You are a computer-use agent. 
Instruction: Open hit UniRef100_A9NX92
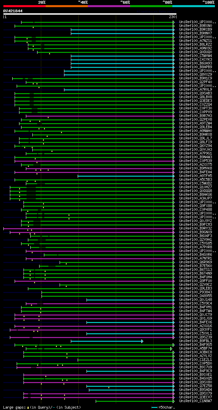[196, 48]
